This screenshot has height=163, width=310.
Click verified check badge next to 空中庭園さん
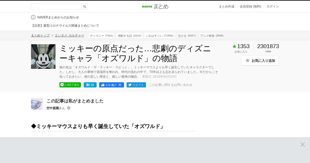point(69,108)
